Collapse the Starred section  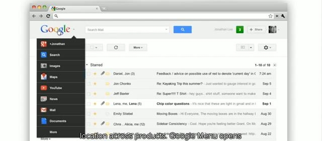point(87,65)
